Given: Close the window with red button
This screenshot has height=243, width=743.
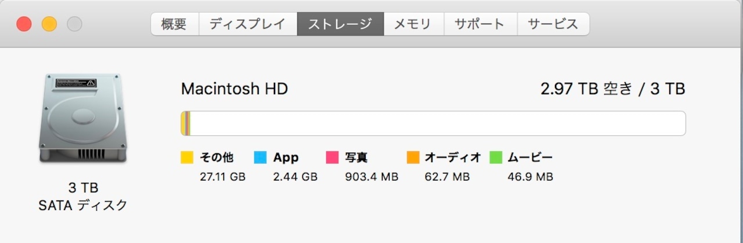Looking at the screenshot, I should coord(24,24).
